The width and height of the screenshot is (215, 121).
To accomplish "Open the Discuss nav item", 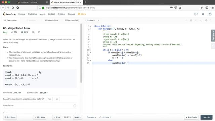I will [71, 14].
